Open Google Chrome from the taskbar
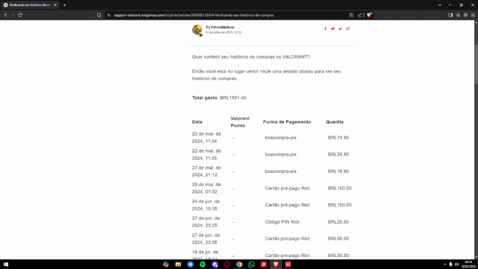The image size is (478, 269). [240, 264]
